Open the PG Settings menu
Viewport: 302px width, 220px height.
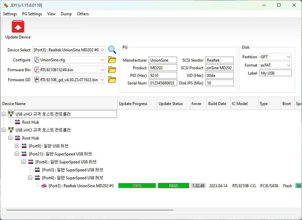click(32, 14)
